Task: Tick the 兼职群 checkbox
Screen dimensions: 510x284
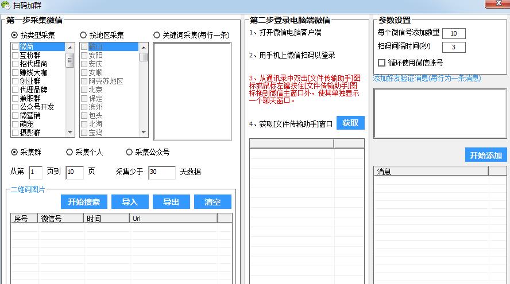Action: [16, 98]
